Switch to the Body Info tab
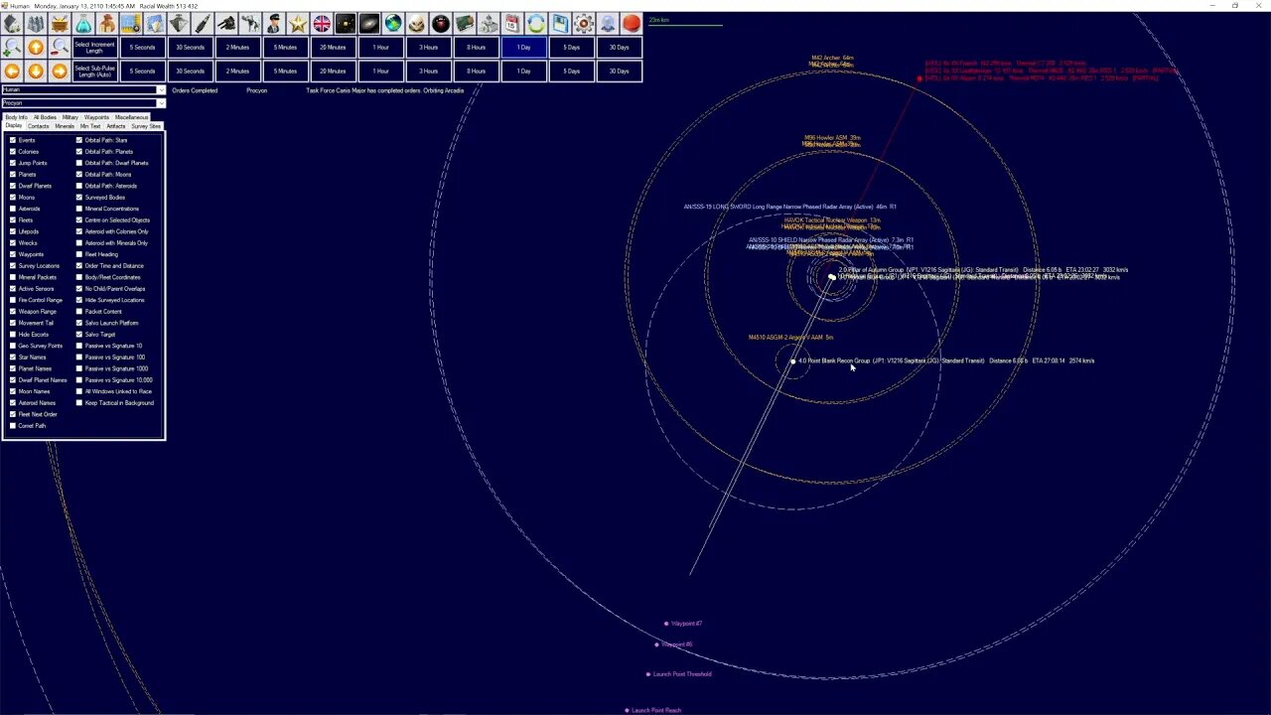Screen dimensions: 1271x715 16,117
